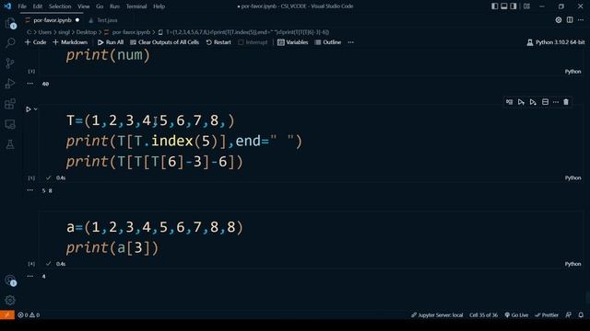
Task: Click Jupyter Server: local in status bar
Action: tap(437, 314)
